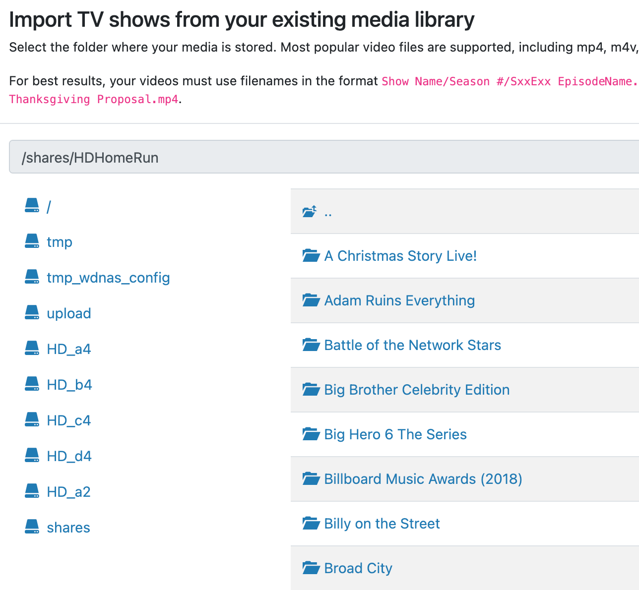
Task: Click the drive icon beside HD_a4
Action: 32,349
